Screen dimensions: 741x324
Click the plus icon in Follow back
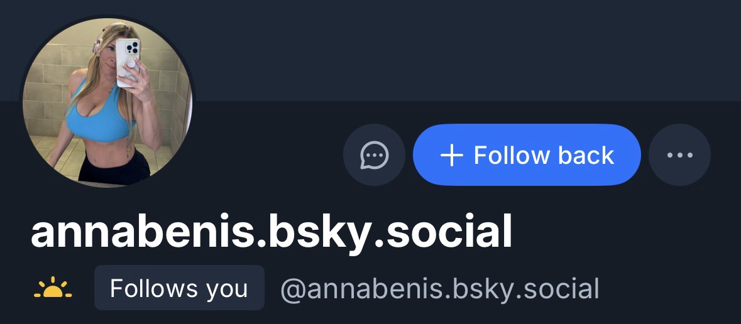(x=452, y=155)
